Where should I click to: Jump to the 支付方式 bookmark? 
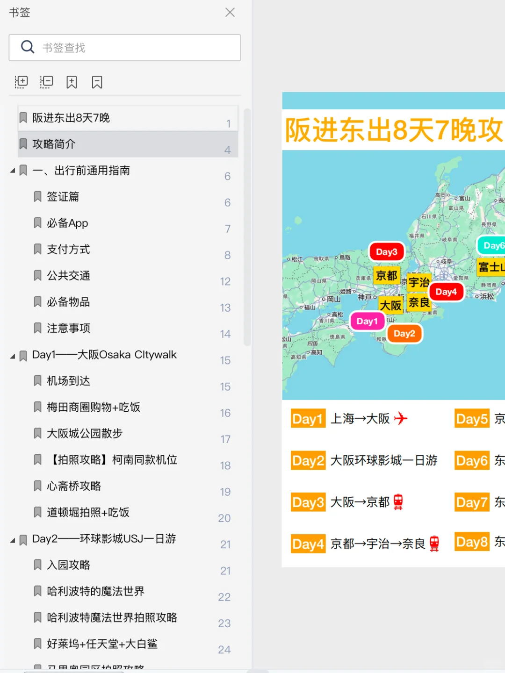coord(68,249)
